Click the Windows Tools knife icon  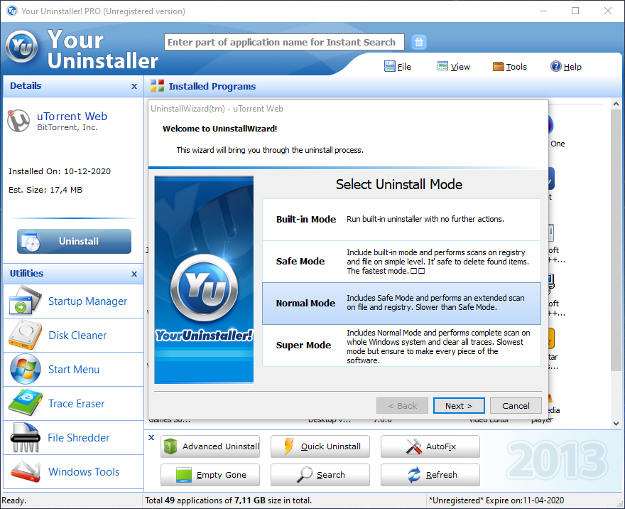click(25, 471)
